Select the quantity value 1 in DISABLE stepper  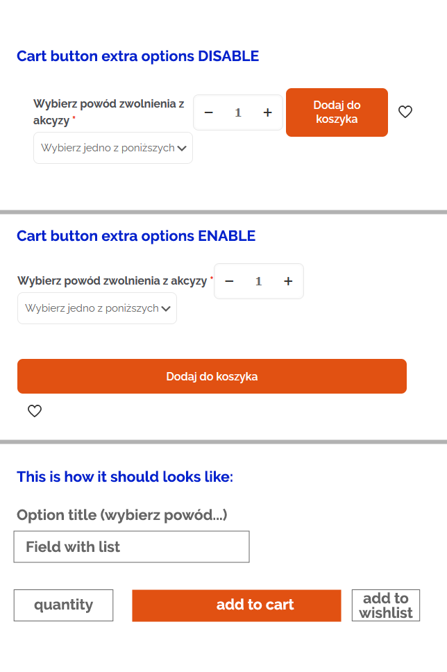pyautogui.click(x=238, y=112)
